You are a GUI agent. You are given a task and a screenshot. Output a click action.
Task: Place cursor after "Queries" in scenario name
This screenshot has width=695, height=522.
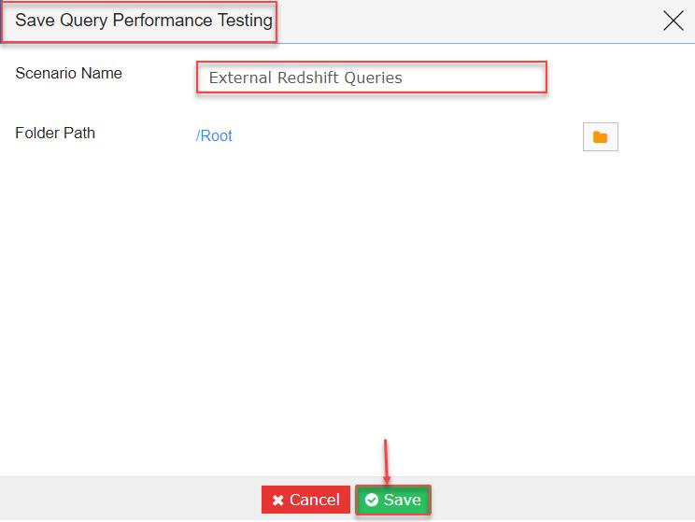[404, 78]
